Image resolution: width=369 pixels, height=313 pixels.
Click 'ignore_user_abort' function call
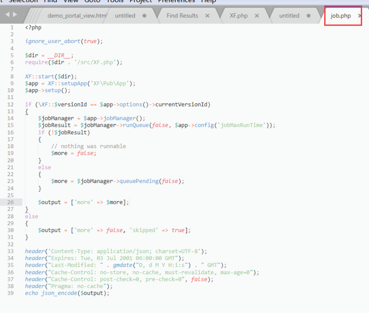click(x=53, y=41)
